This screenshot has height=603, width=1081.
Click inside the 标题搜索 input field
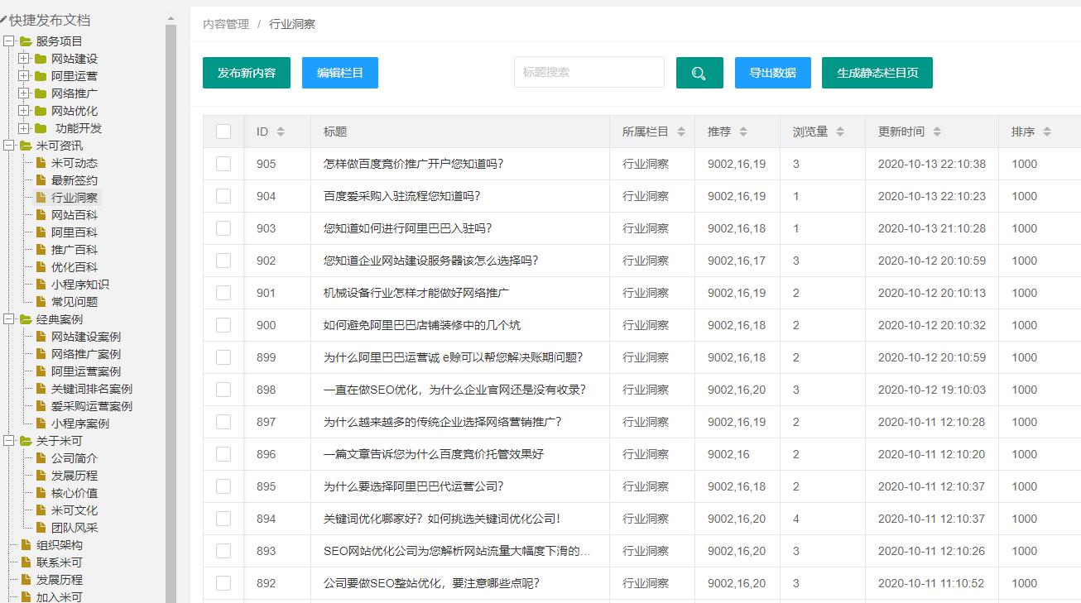[x=589, y=72]
